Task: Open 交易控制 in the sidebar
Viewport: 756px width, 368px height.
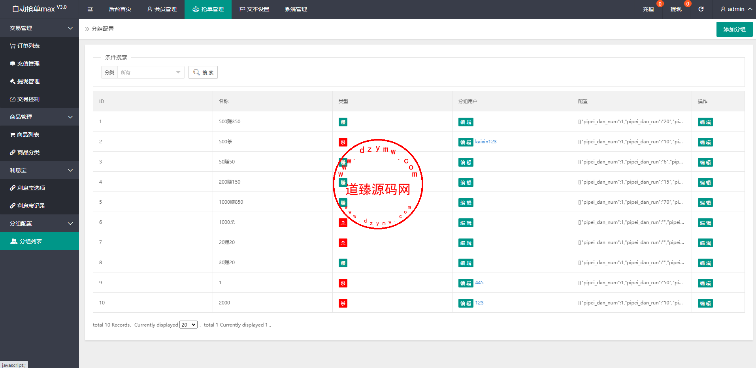Action: tap(40, 99)
